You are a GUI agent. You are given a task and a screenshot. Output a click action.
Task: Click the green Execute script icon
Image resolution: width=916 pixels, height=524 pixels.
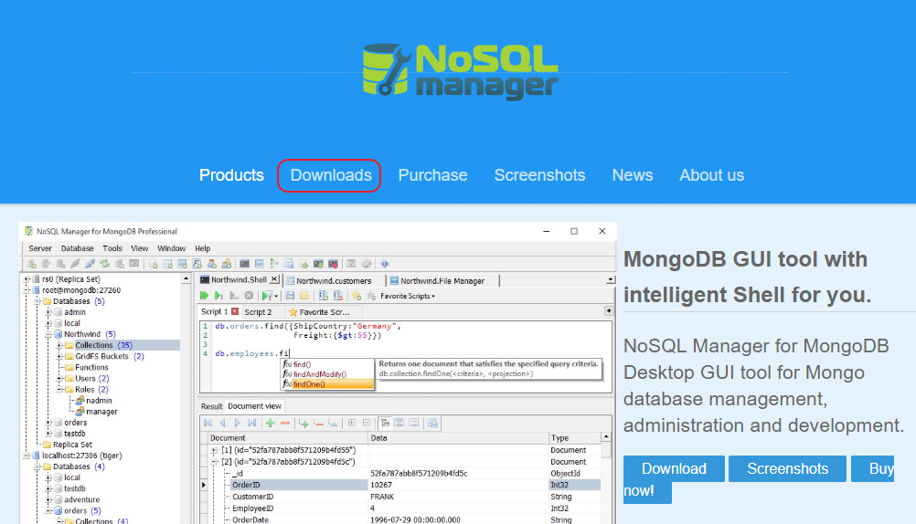205,296
